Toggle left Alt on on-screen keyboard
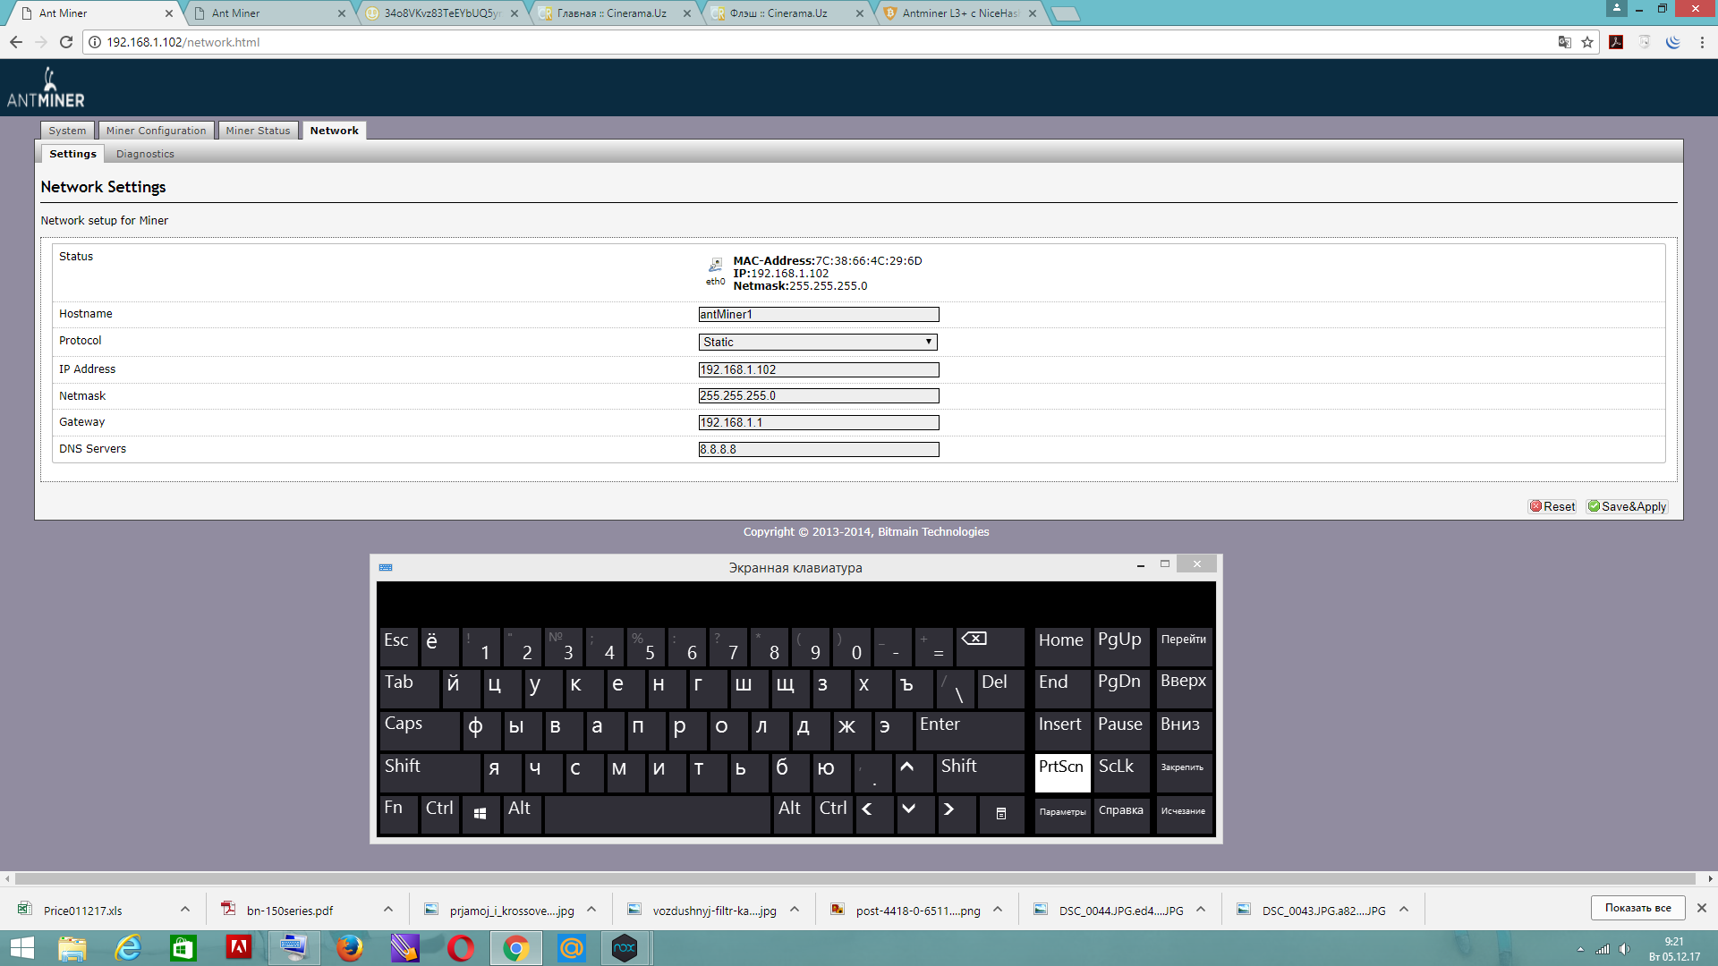1718x966 pixels. point(522,814)
